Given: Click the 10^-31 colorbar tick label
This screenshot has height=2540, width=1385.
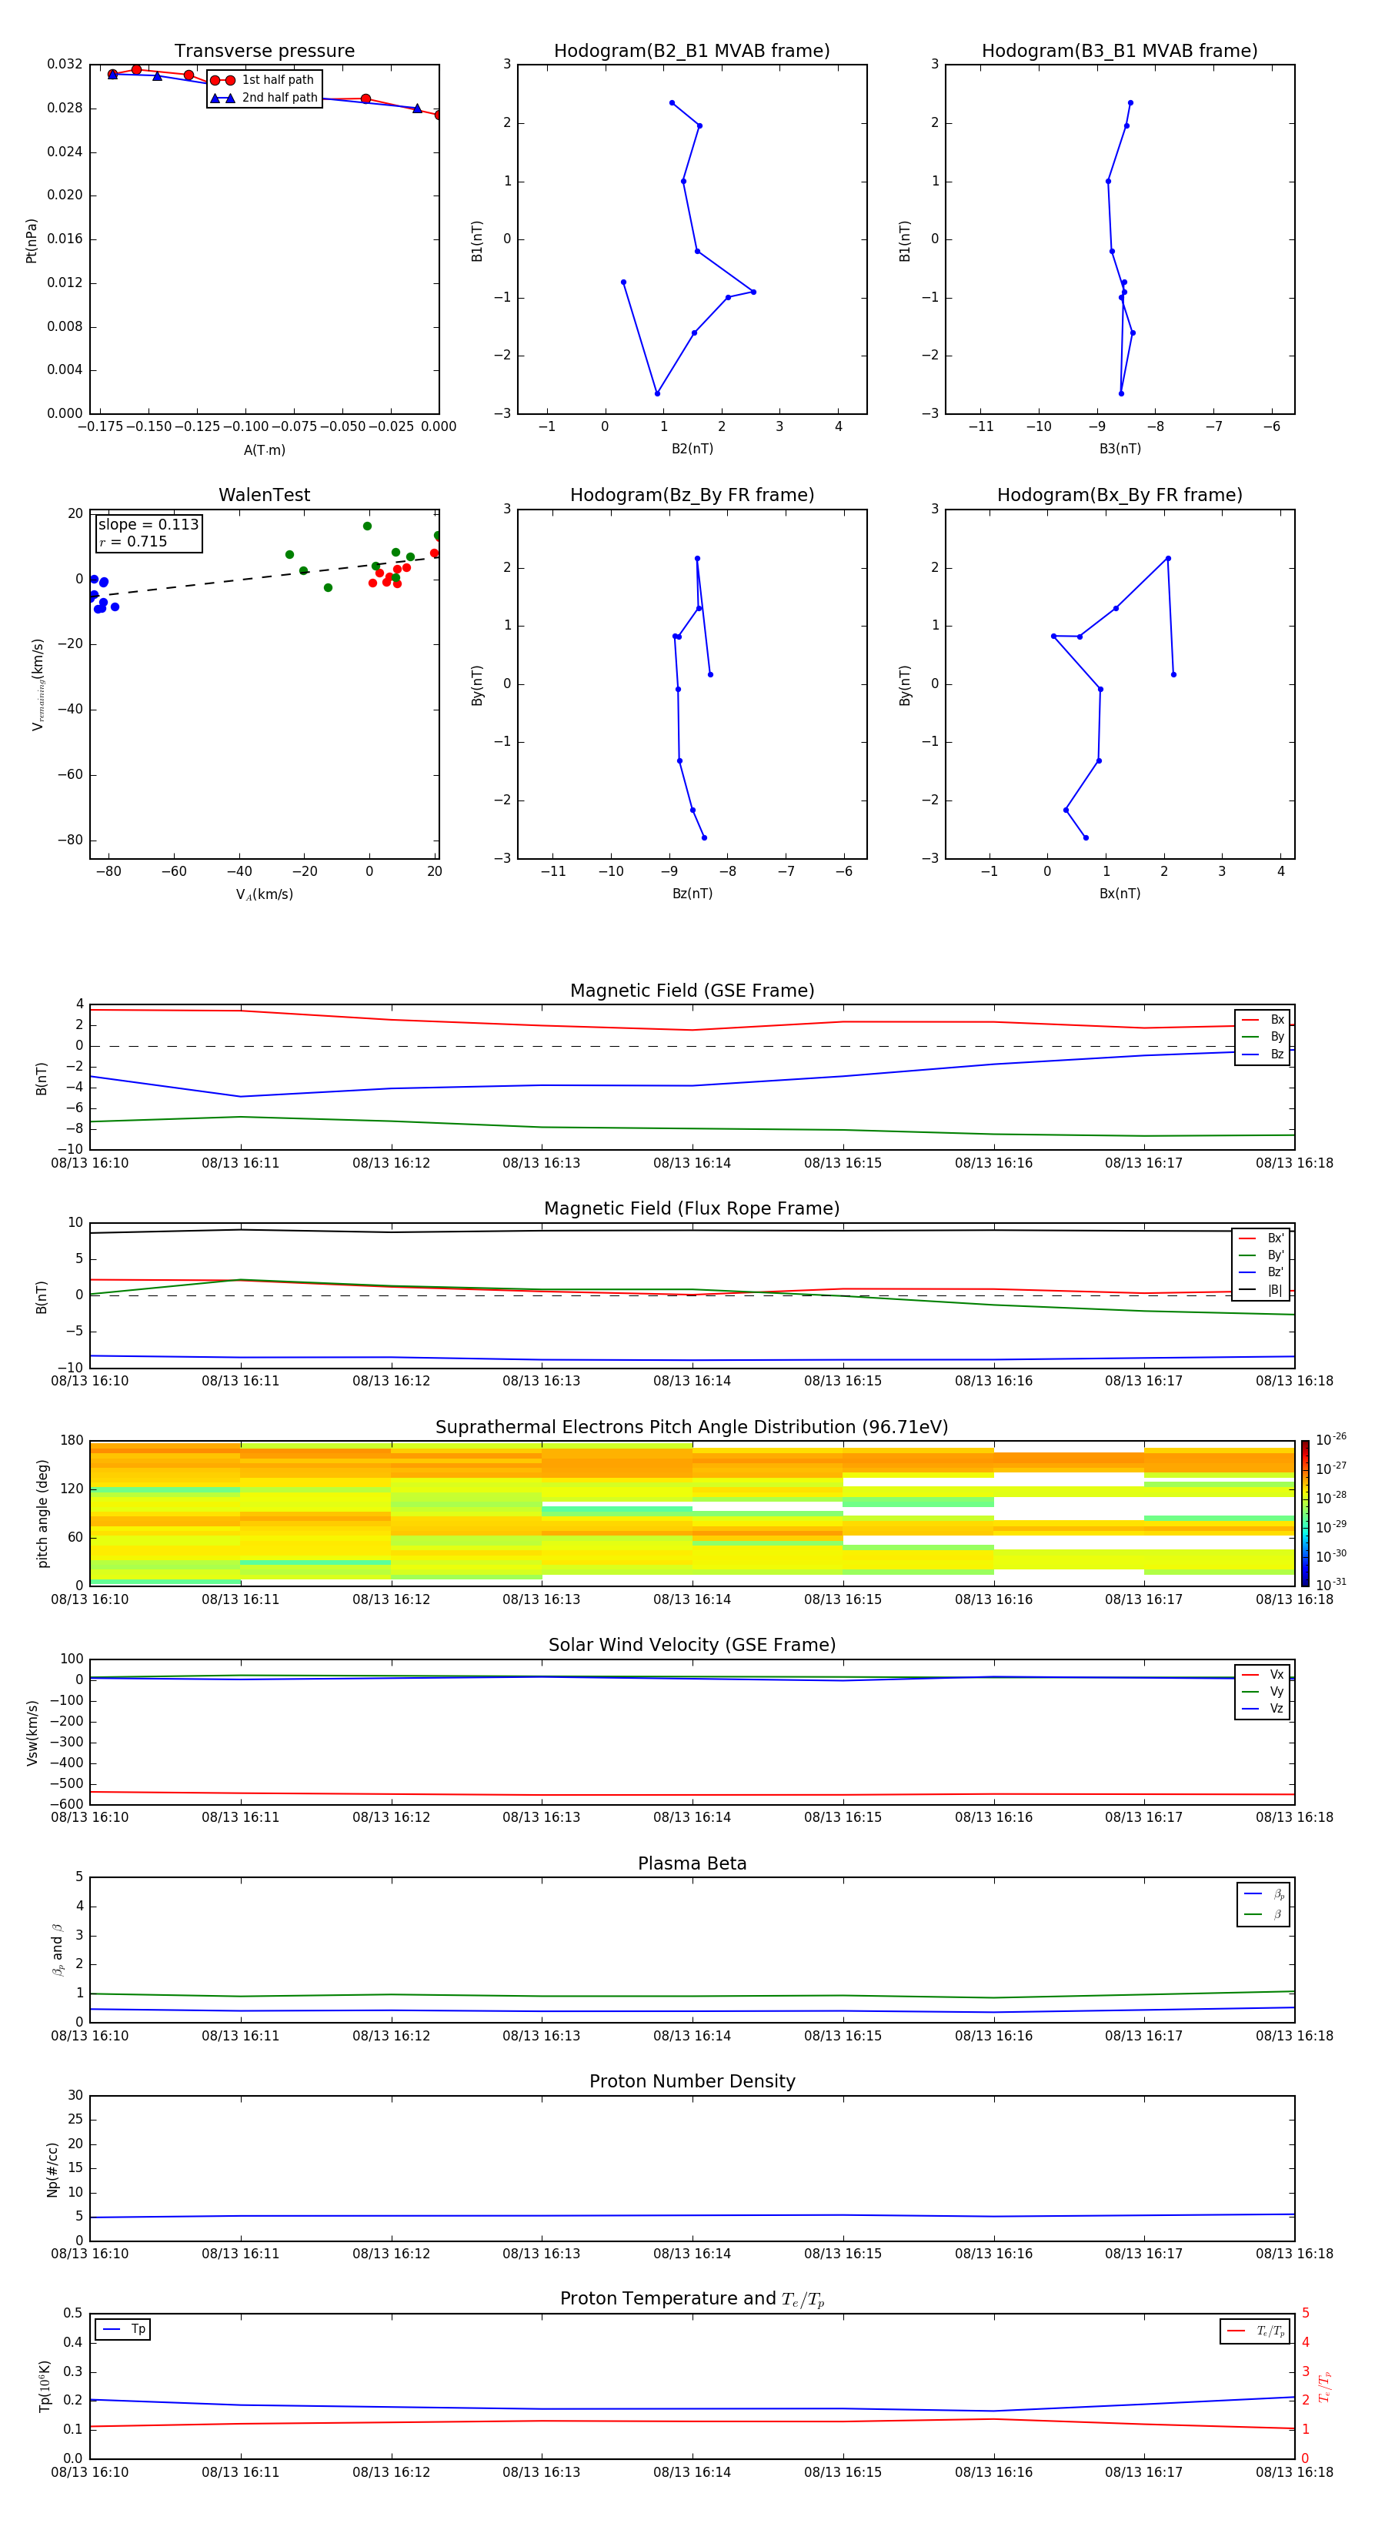Looking at the screenshot, I should (1331, 1585).
